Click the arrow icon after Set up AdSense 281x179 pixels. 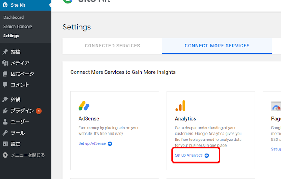tap(110, 143)
